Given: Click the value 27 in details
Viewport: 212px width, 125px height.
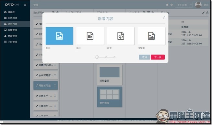Looking at the screenshot, I should click(x=183, y=22).
